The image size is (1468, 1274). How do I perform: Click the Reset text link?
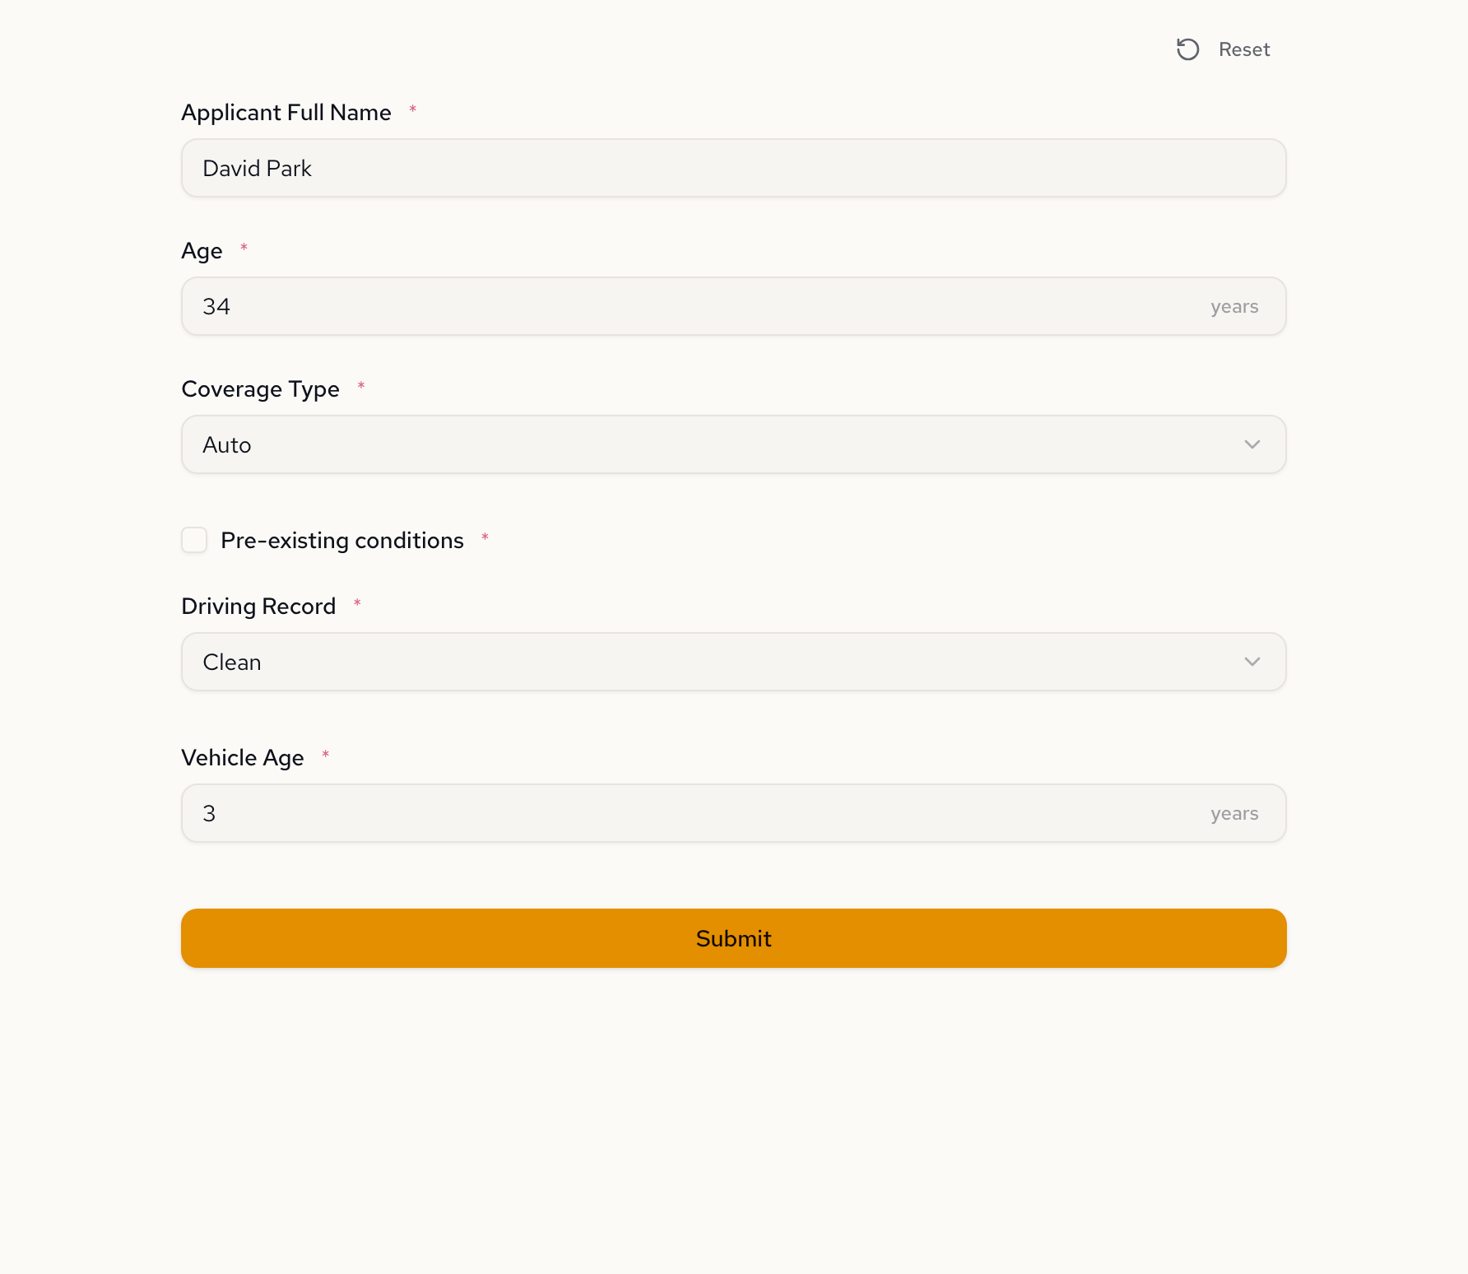click(x=1244, y=49)
